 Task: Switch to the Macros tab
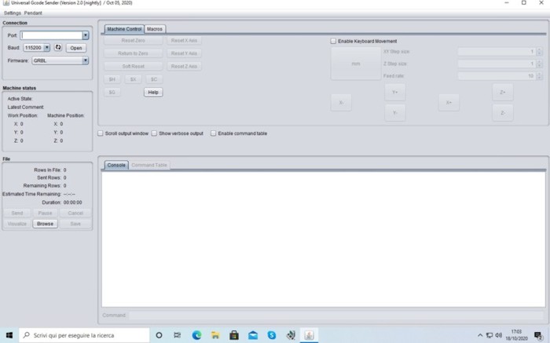[155, 29]
